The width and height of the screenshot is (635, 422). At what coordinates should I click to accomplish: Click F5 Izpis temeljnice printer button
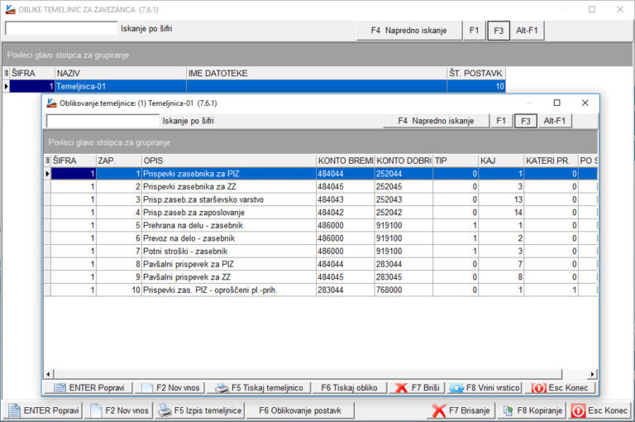click(x=200, y=410)
